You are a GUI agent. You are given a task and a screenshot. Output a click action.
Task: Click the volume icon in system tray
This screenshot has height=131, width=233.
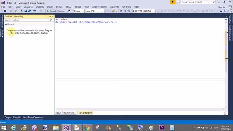point(207,128)
